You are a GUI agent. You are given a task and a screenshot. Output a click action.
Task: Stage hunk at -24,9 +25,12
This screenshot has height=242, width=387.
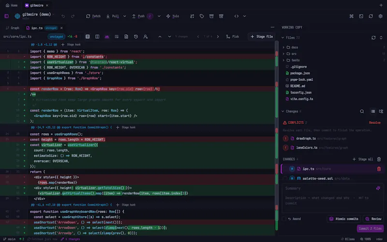pos(126,127)
